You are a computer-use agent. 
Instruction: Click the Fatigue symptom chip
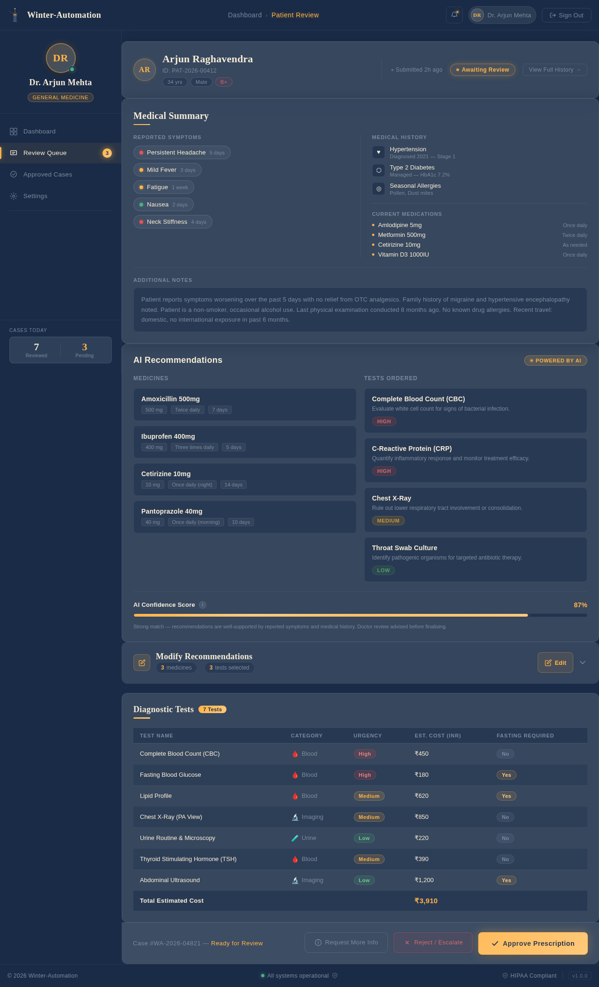164,187
